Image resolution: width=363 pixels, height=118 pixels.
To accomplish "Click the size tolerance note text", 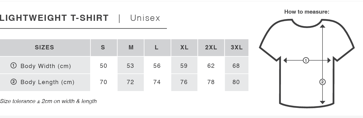I will pos(48,101).
